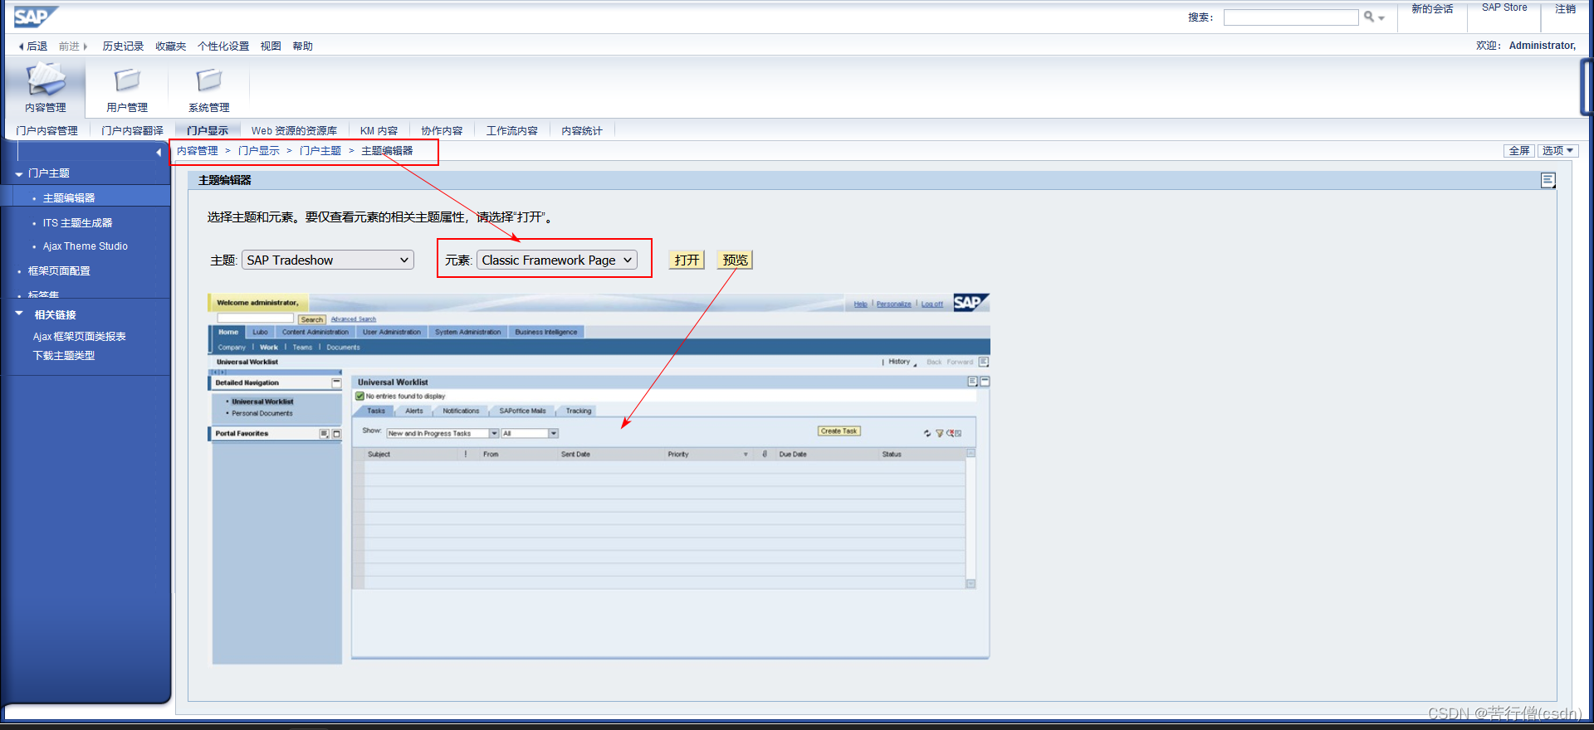1594x730 pixels.
Task: Click 门户主题 in the breadcrumb
Action: [x=320, y=151]
